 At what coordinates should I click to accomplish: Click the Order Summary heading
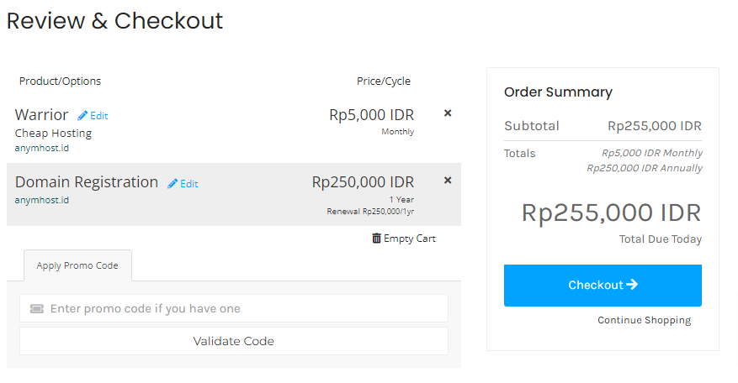point(558,92)
